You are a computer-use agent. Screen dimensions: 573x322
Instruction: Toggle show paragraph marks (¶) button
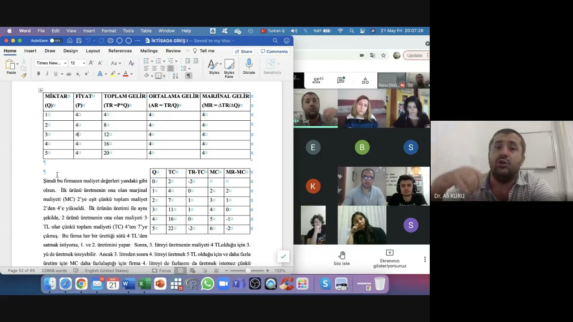coord(188,76)
